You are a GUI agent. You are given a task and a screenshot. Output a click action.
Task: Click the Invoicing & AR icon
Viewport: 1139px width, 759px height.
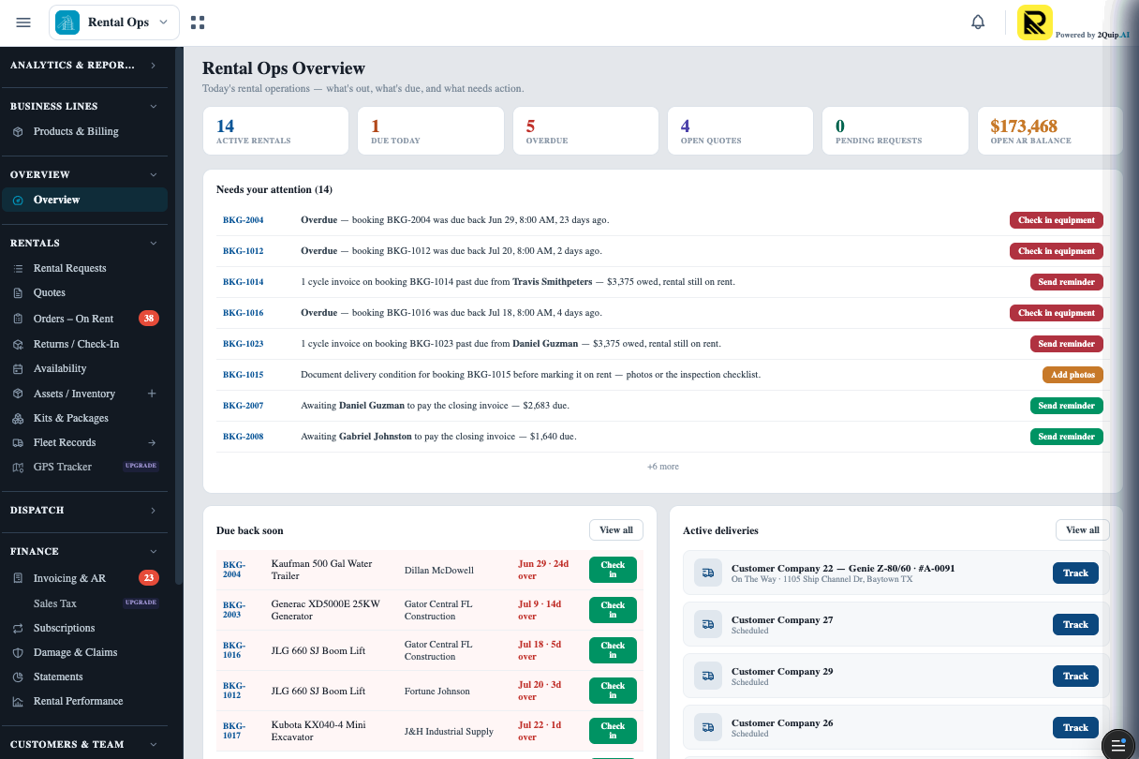coord(18,579)
